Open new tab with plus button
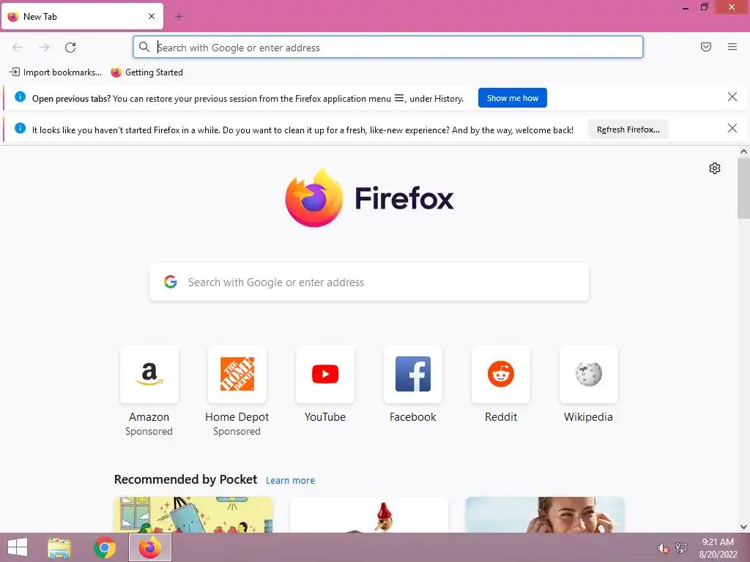The height and width of the screenshot is (562, 750). [179, 17]
